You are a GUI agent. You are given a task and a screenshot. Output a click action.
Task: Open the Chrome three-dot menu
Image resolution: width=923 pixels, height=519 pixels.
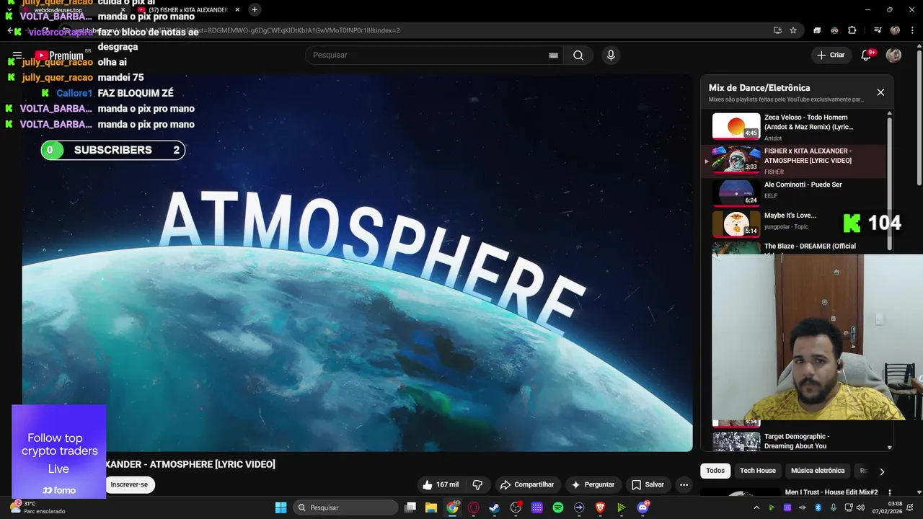pos(911,30)
